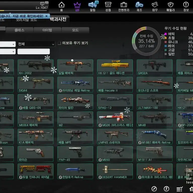Select the SPAS-12 weapon card
Viewport: 193px width, 193px height.
[x=115, y=102]
